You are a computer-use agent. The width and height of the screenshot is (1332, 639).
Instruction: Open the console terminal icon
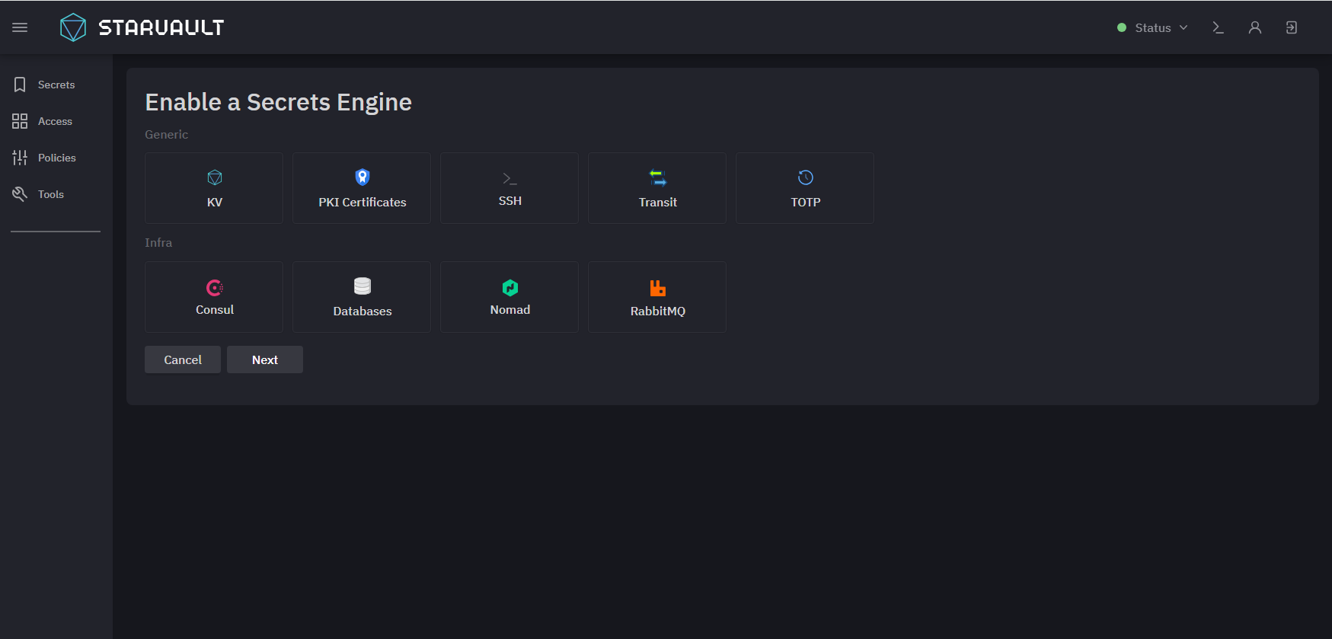click(1218, 27)
